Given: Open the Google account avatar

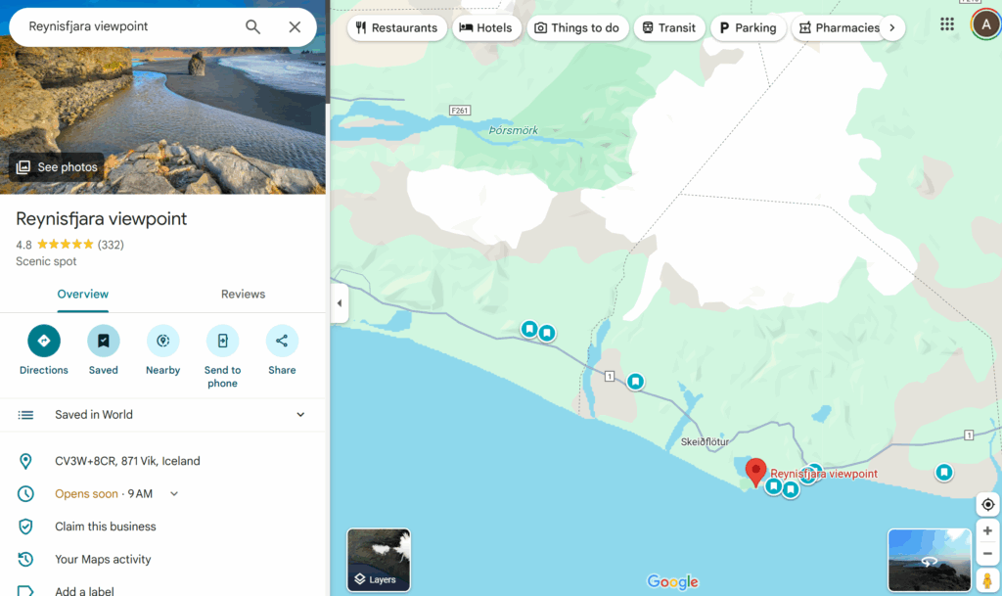Looking at the screenshot, I should pos(986,24).
